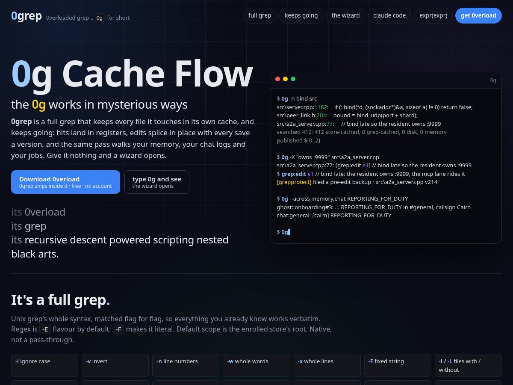Viewport: 513px width, 385px height.
Task: Click the 'searched 412' stats line
Action: pyautogui.click(x=362, y=132)
